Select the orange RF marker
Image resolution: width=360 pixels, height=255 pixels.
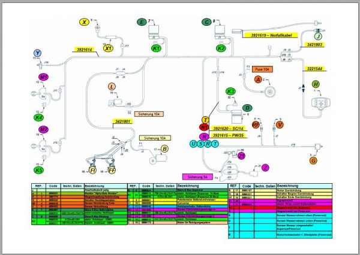(256, 125)
